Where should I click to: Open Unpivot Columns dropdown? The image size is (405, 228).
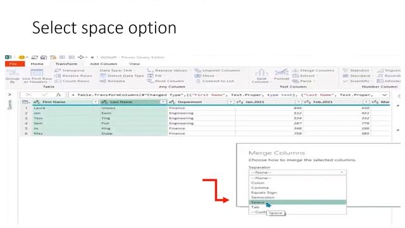point(218,70)
